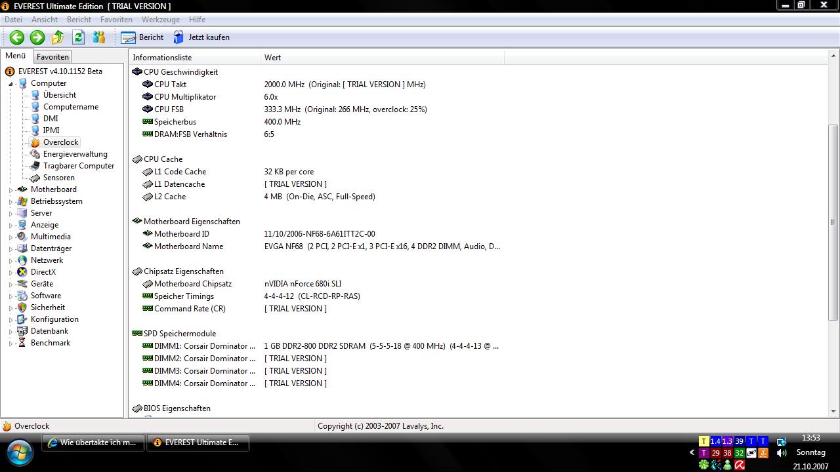840x472 pixels.
Task: Open the Bericht report button
Action: [142, 37]
